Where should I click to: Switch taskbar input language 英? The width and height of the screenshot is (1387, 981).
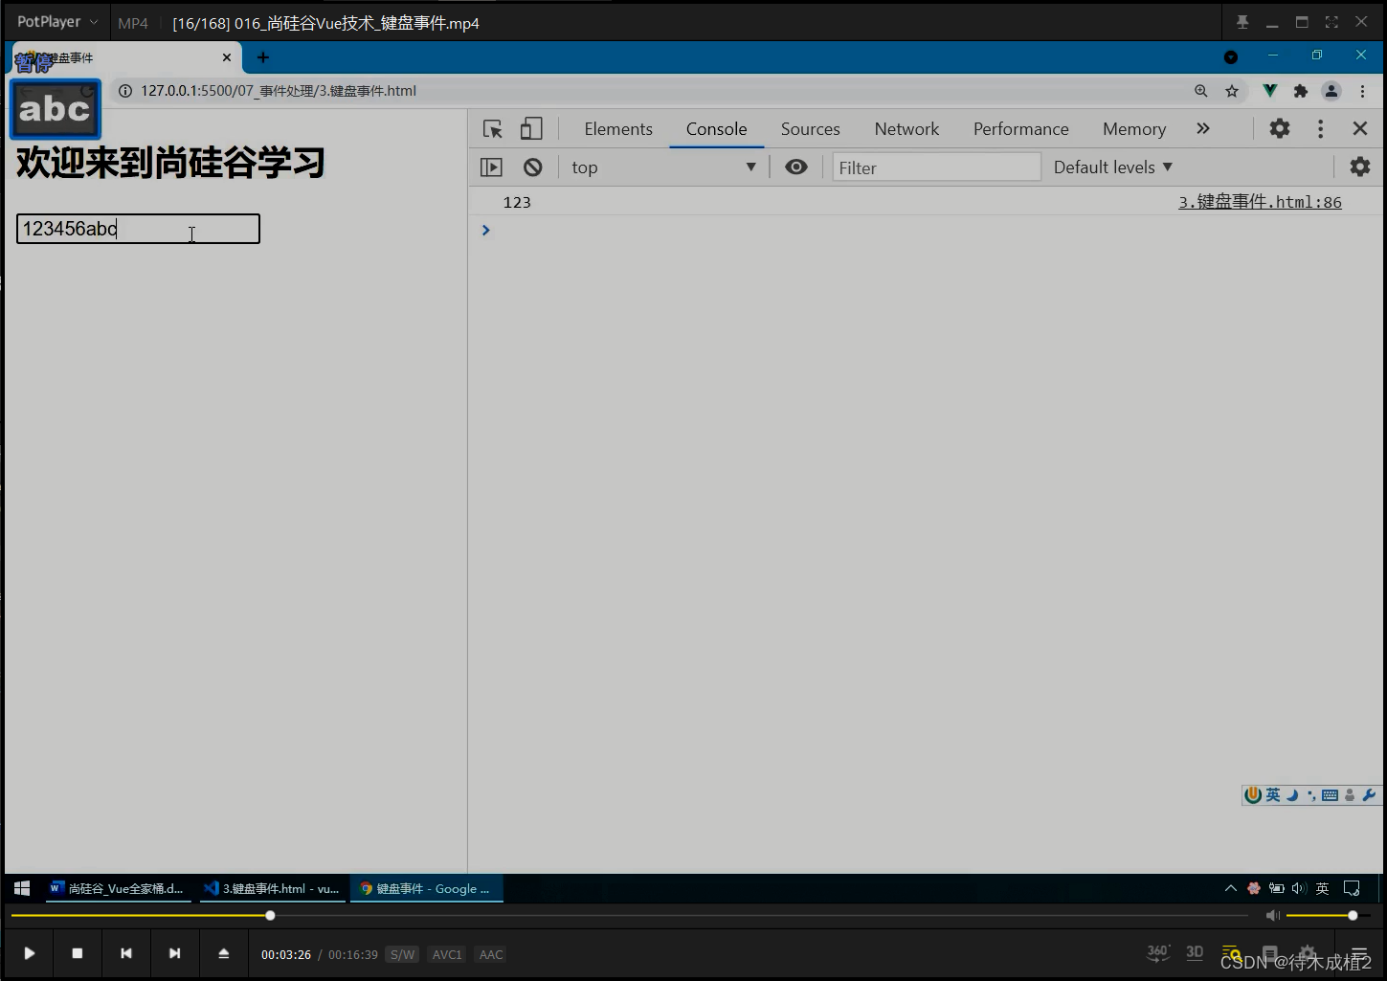pos(1322,888)
